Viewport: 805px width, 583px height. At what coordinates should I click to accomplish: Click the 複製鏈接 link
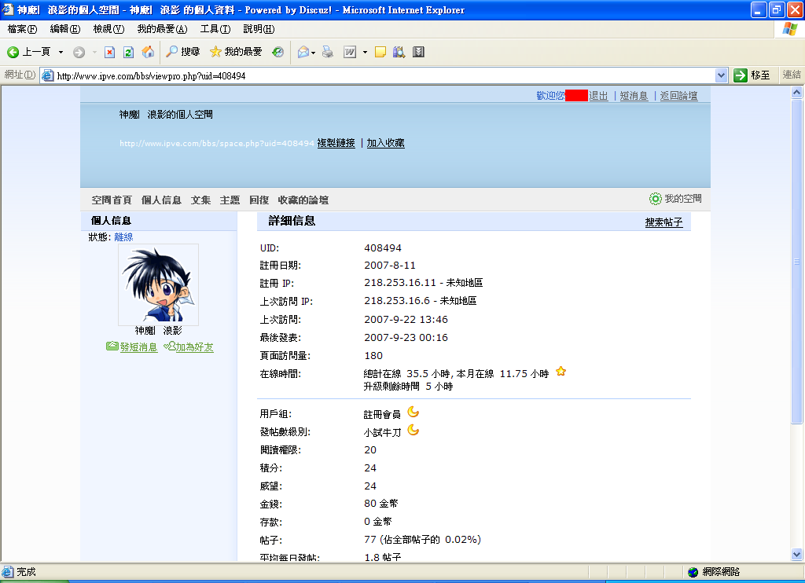coord(336,143)
